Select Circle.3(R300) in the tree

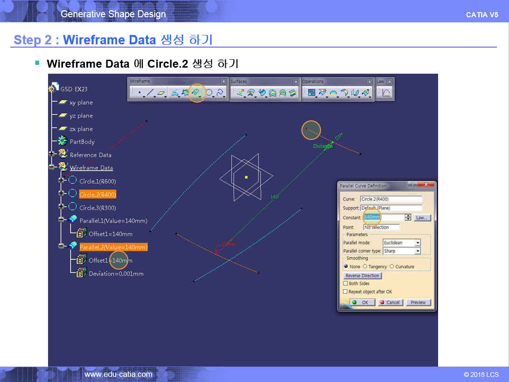click(98, 208)
